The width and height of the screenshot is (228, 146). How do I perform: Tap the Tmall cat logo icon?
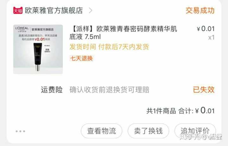18,10
